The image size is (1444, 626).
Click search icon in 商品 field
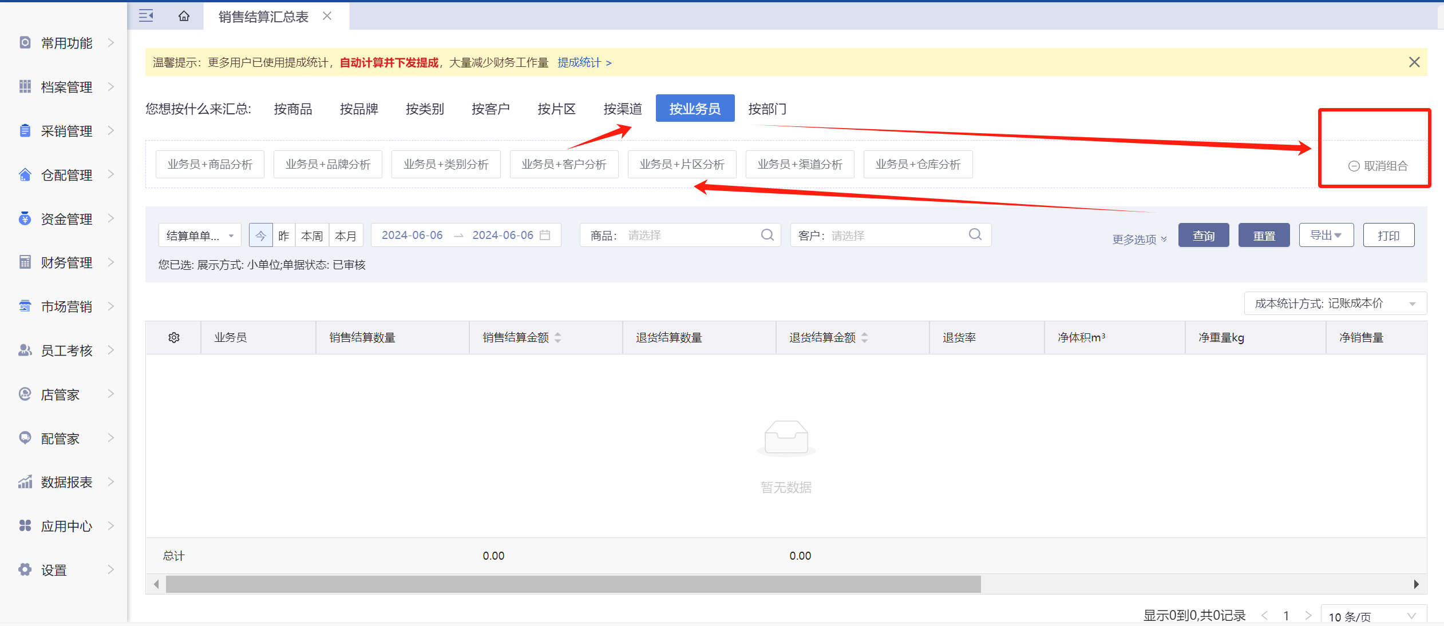coord(767,235)
